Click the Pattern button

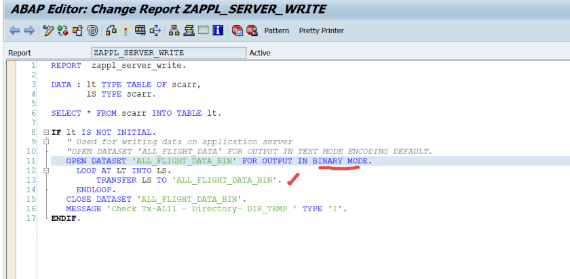pyautogui.click(x=276, y=30)
